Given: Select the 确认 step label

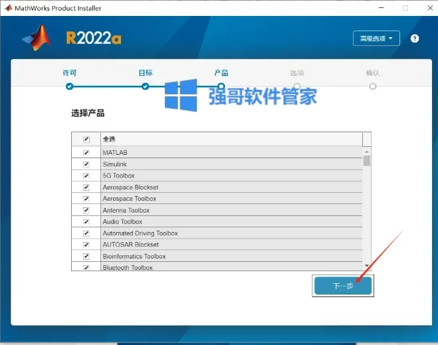Looking at the screenshot, I should (373, 73).
